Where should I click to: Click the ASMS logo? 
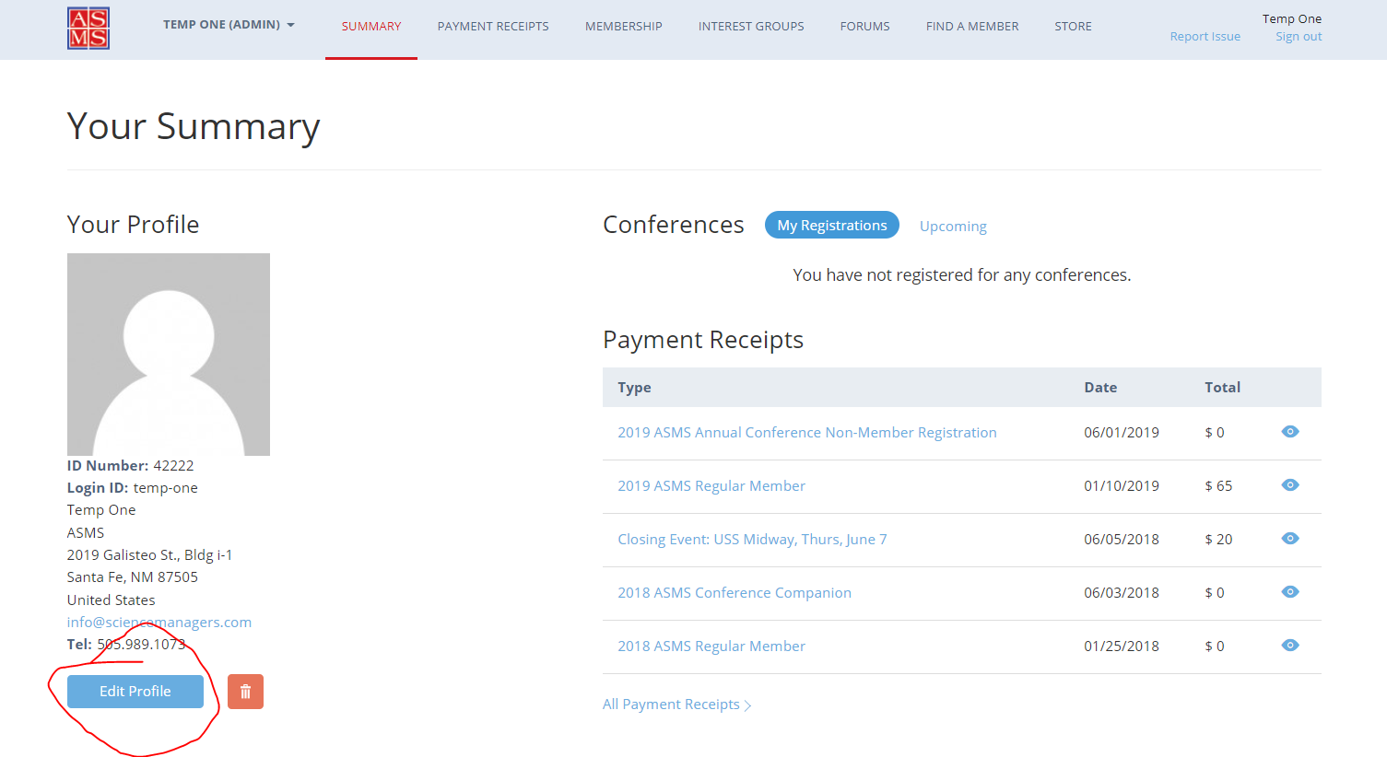(x=88, y=29)
